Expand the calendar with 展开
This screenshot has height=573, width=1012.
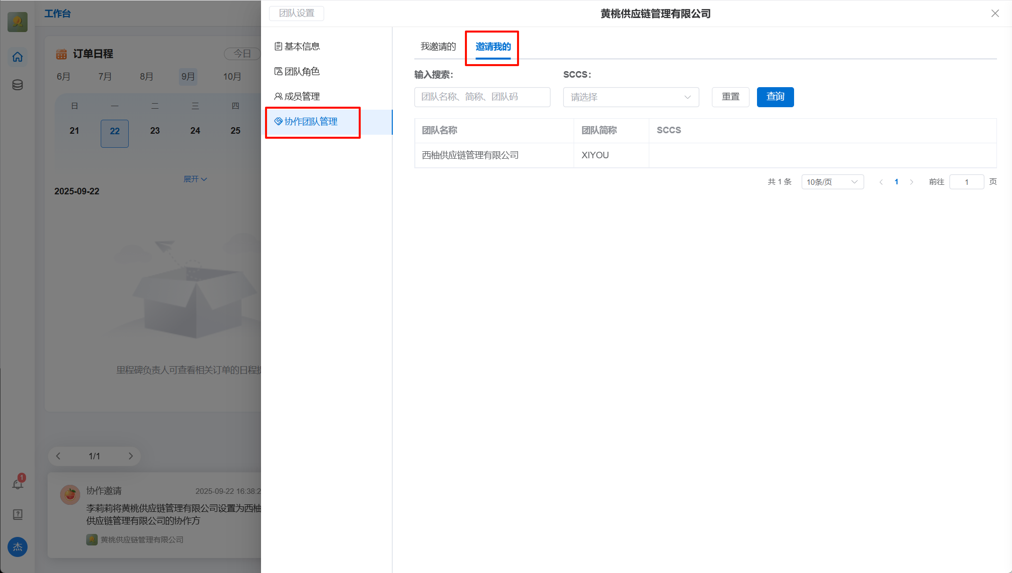194,179
